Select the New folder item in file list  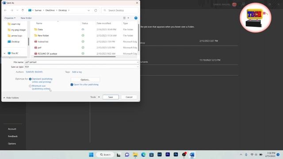coord(43,35)
